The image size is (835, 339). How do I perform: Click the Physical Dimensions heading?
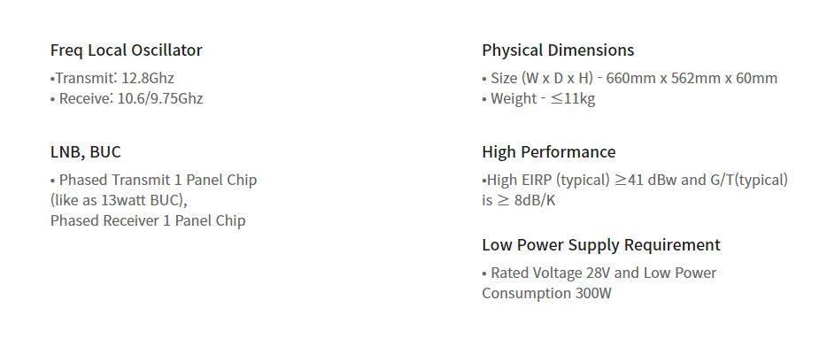[x=558, y=50]
